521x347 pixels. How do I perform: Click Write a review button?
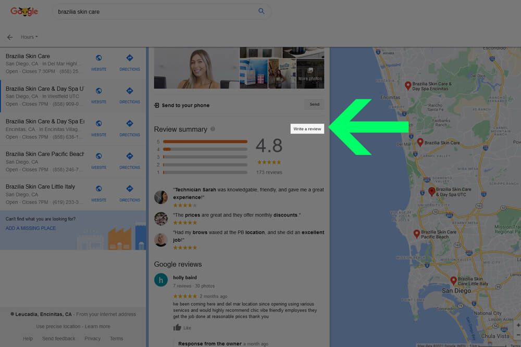(307, 129)
